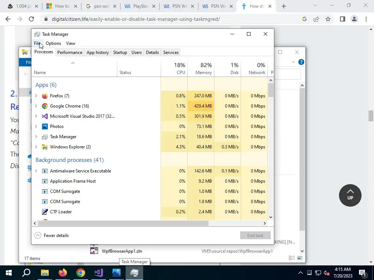The width and height of the screenshot is (374, 280).
Task: Click the Photos process icon
Action: (x=45, y=127)
